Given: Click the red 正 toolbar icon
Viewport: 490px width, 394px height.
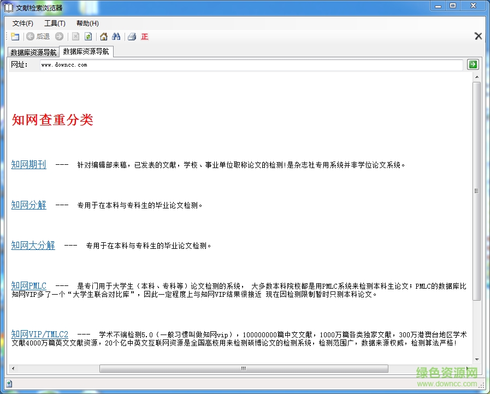Looking at the screenshot, I should click(x=144, y=37).
